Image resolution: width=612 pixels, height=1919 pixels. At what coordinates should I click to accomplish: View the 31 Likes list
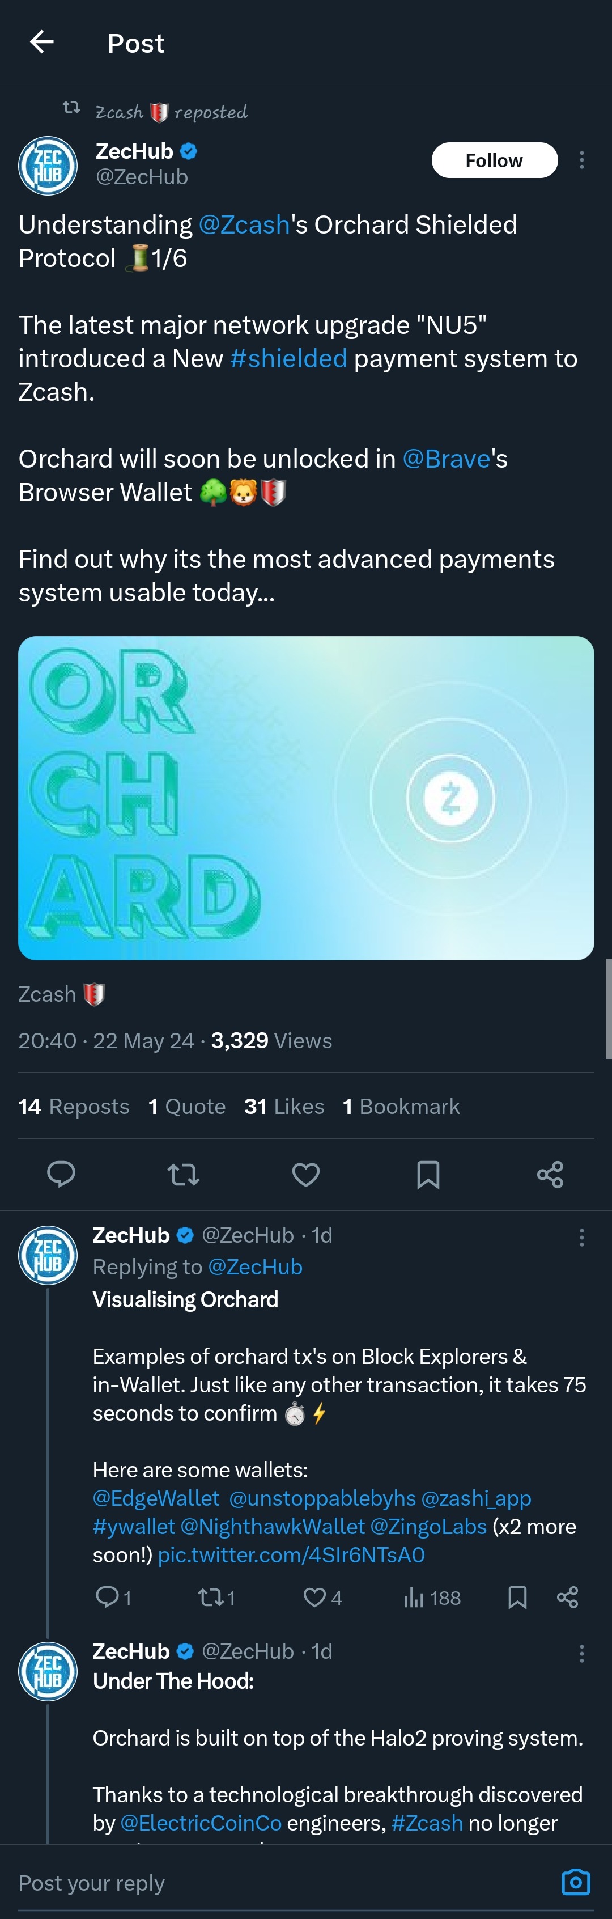pyautogui.click(x=284, y=1106)
